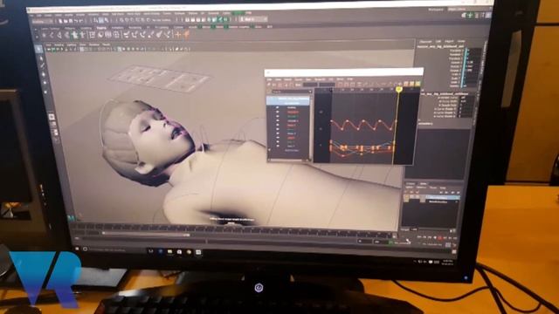The image size is (559, 314).
Task: Switch to the Polygons shelf tab
Action: (70, 28)
